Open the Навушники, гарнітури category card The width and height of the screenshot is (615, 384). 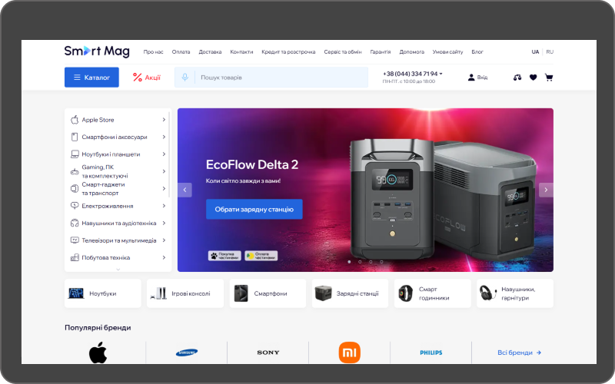point(515,293)
